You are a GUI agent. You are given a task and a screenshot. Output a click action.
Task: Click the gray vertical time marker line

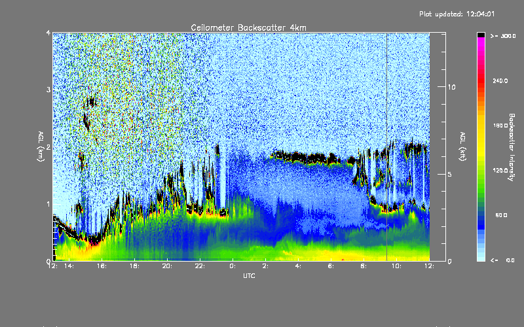point(386,146)
